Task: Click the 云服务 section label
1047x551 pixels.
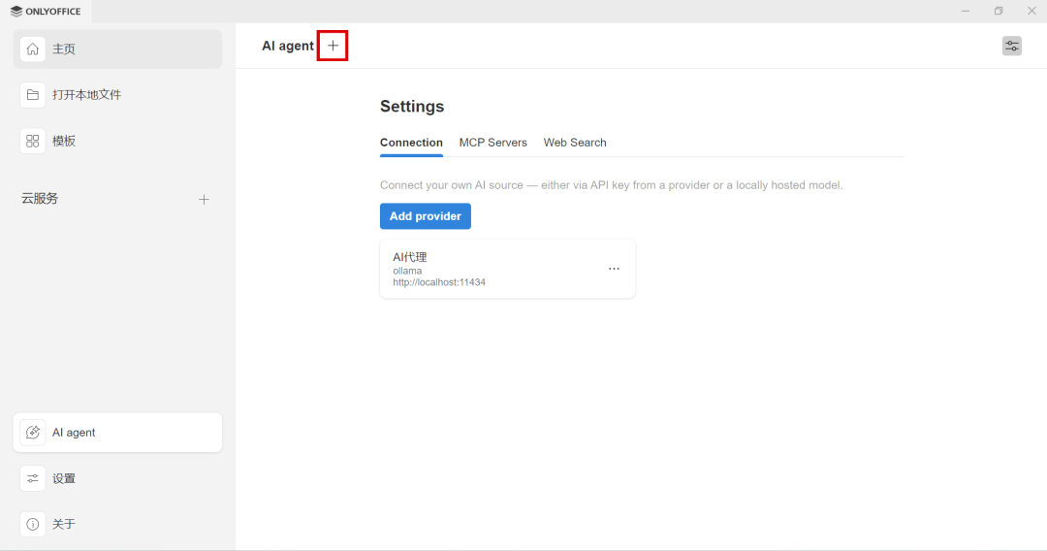Action: click(x=40, y=198)
